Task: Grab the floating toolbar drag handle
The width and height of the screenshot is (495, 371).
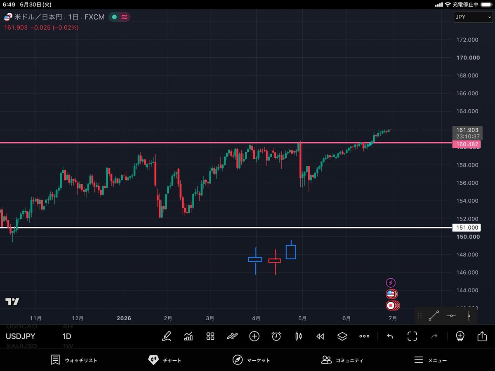Action: click(420, 316)
